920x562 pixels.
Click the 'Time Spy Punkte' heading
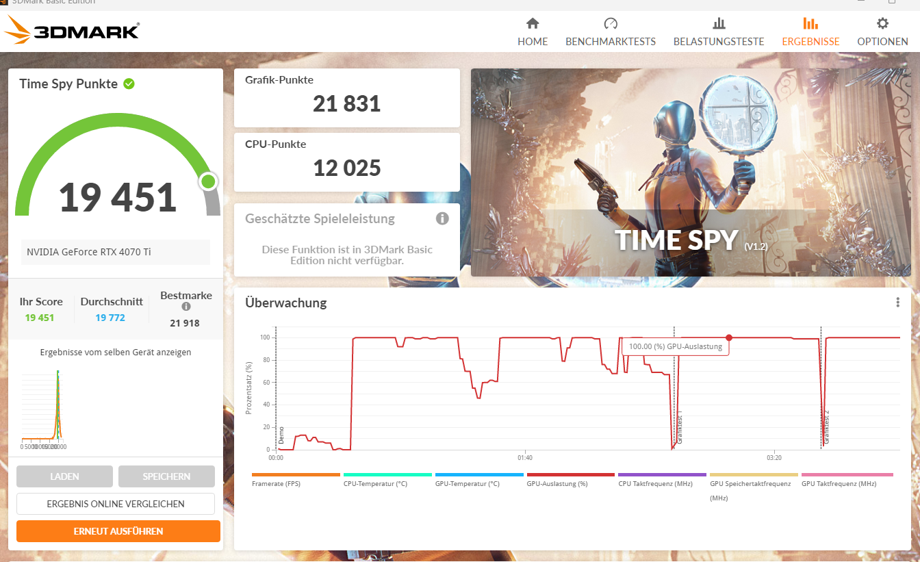[x=68, y=84]
